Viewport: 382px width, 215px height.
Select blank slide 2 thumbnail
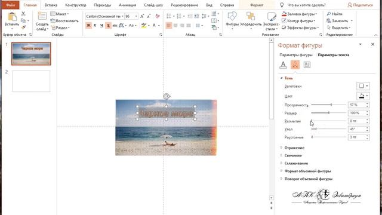click(x=31, y=81)
